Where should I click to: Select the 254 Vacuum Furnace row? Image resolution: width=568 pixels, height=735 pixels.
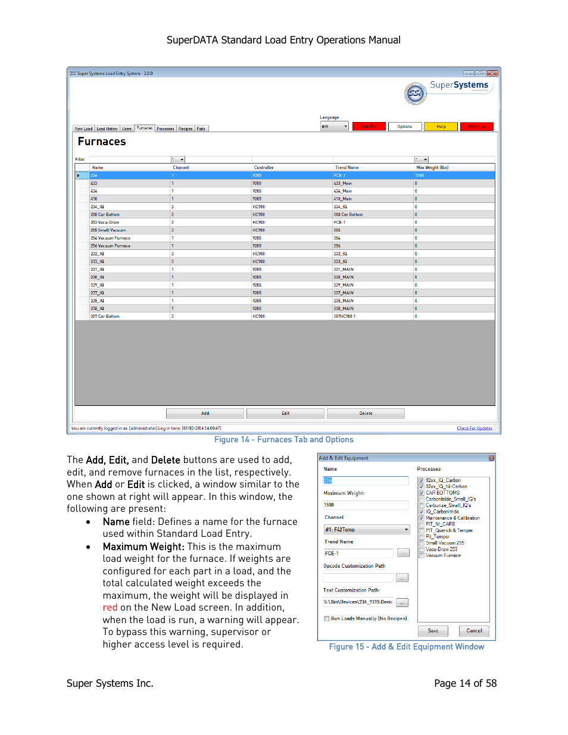[285, 238]
